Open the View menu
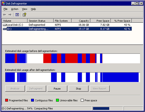This screenshot has height=112, width=145. pyautogui.click(x=25, y=9)
